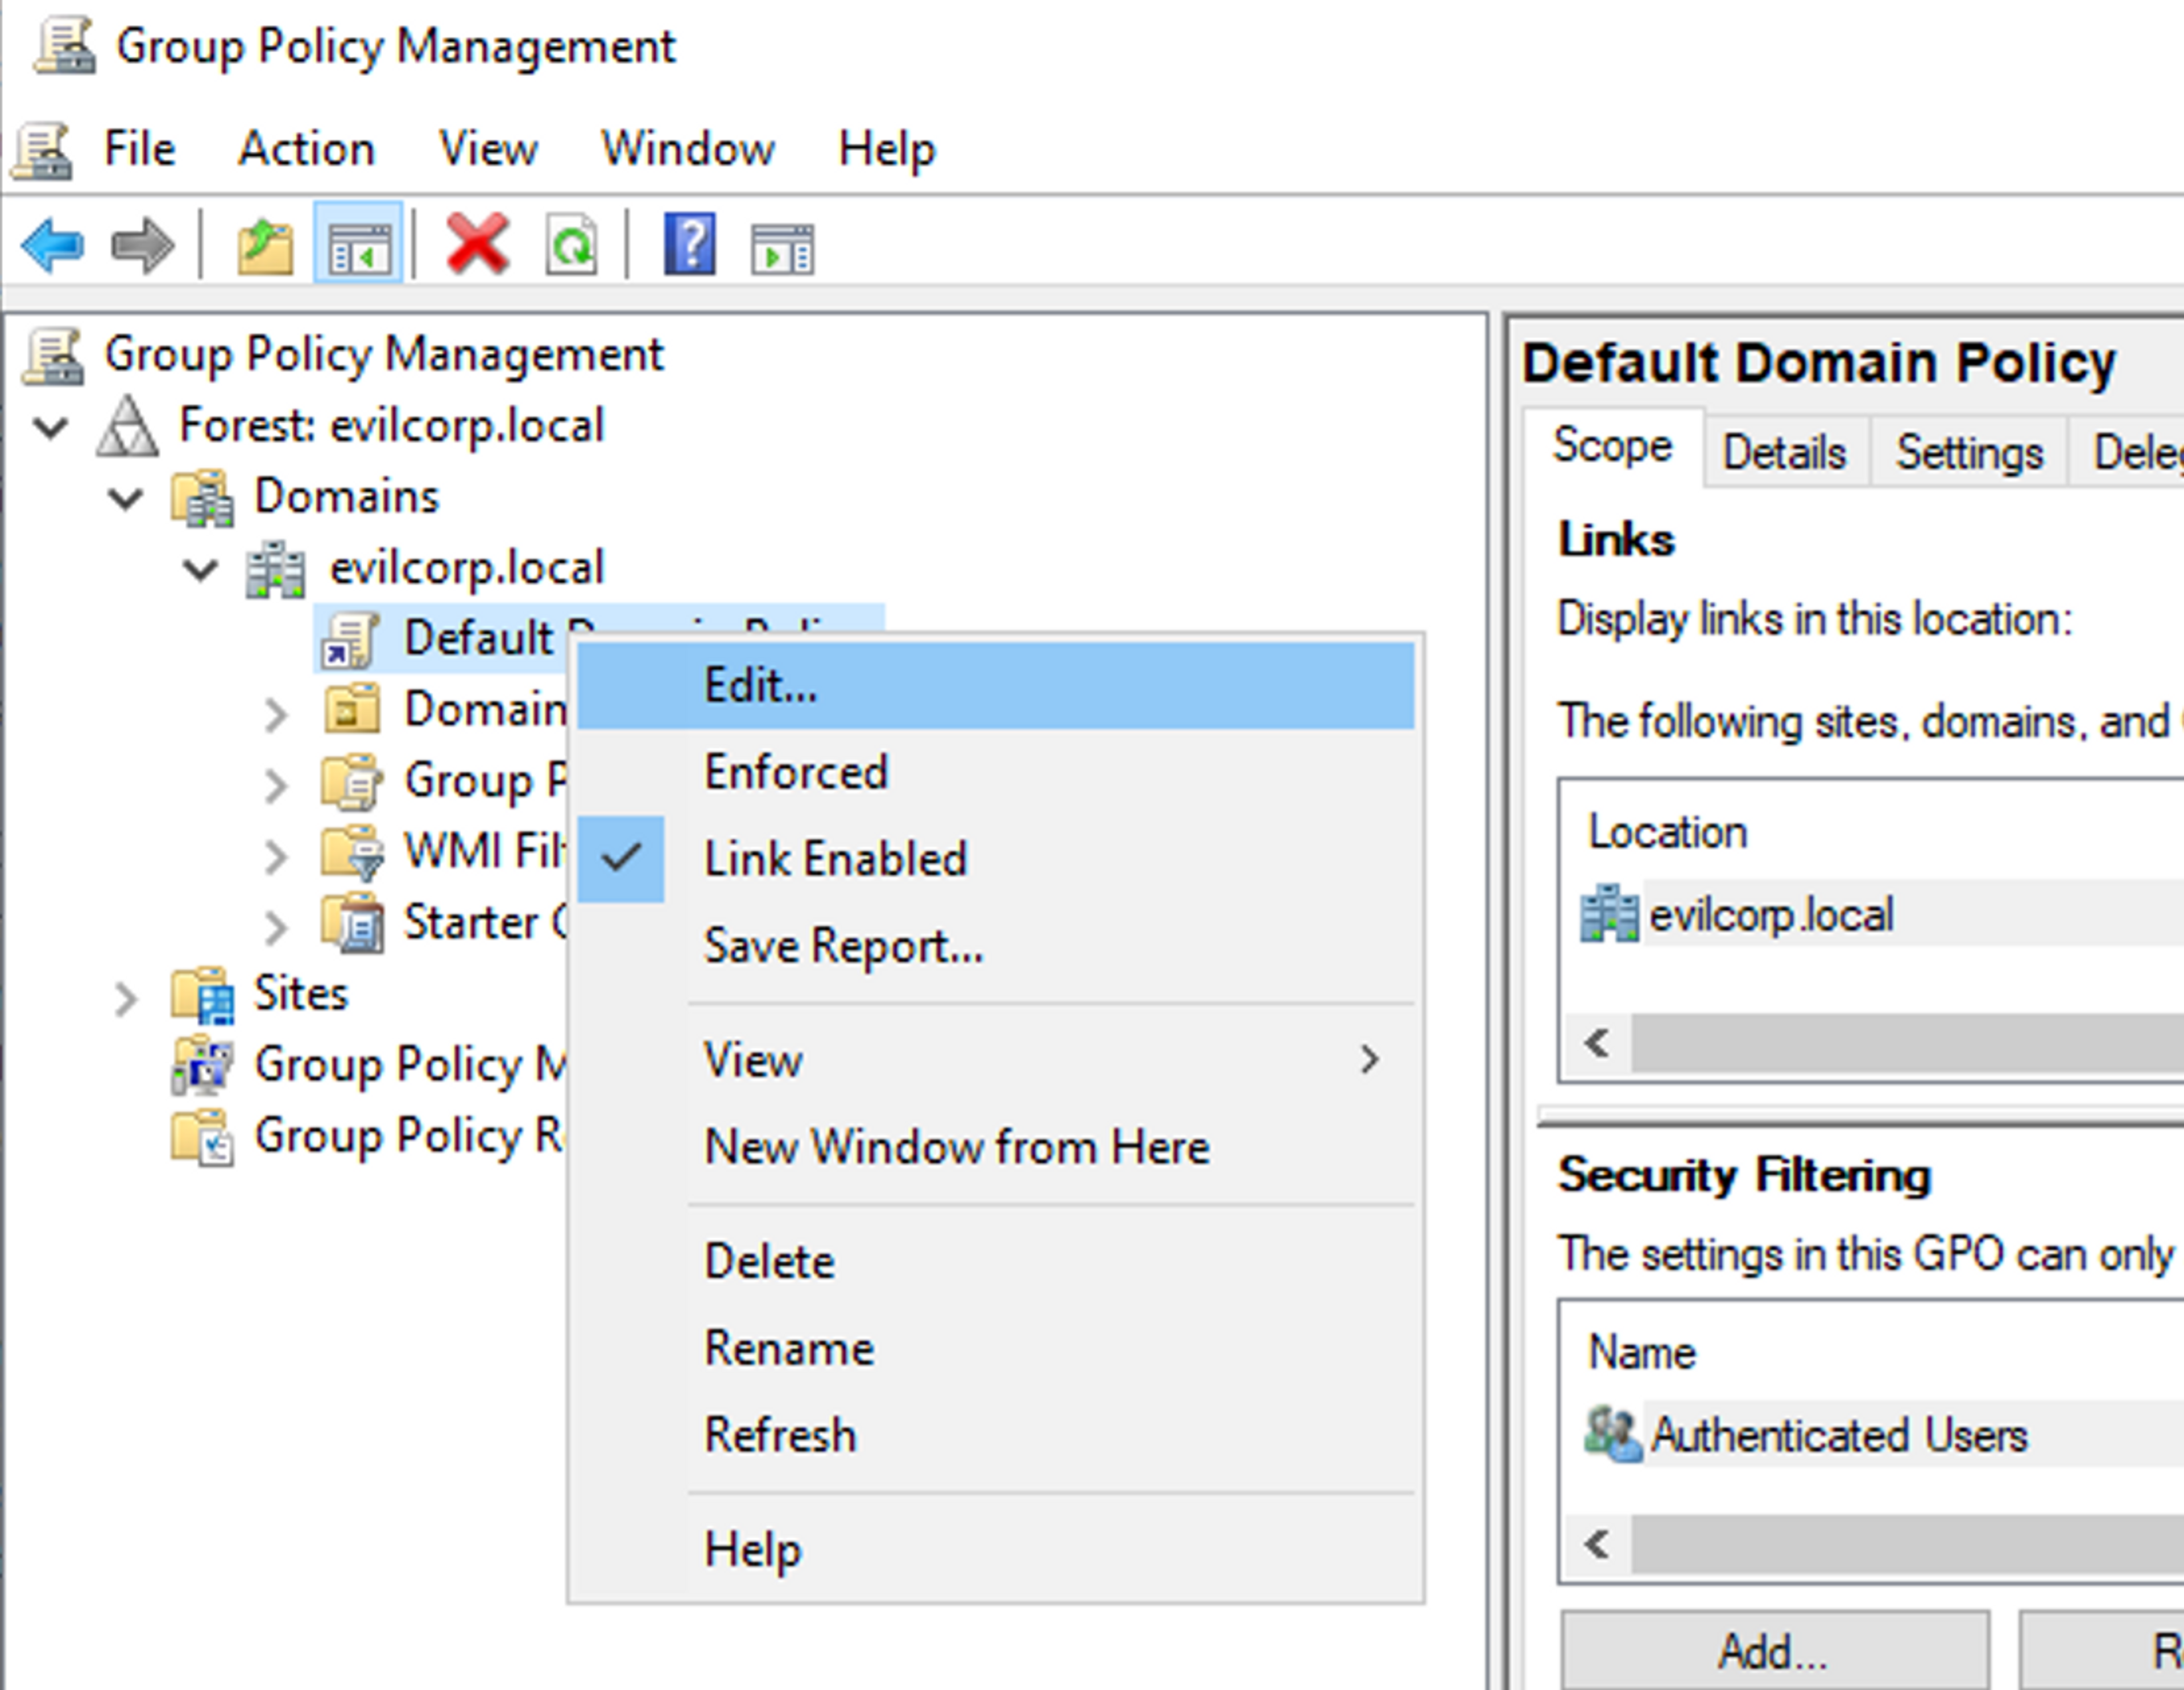Click the red X Delete toolbar icon

point(477,245)
